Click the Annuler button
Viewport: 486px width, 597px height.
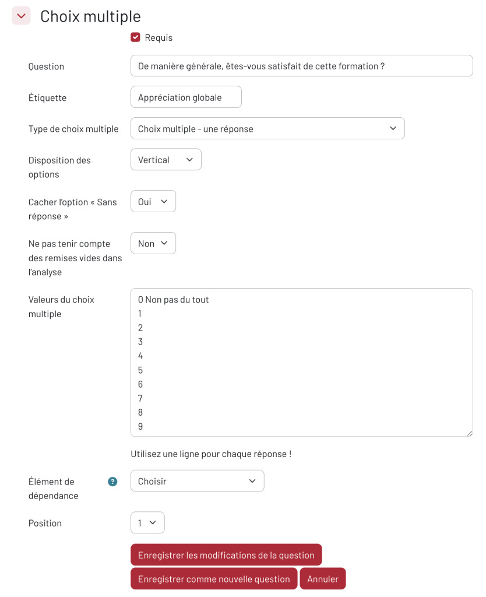pyautogui.click(x=323, y=579)
